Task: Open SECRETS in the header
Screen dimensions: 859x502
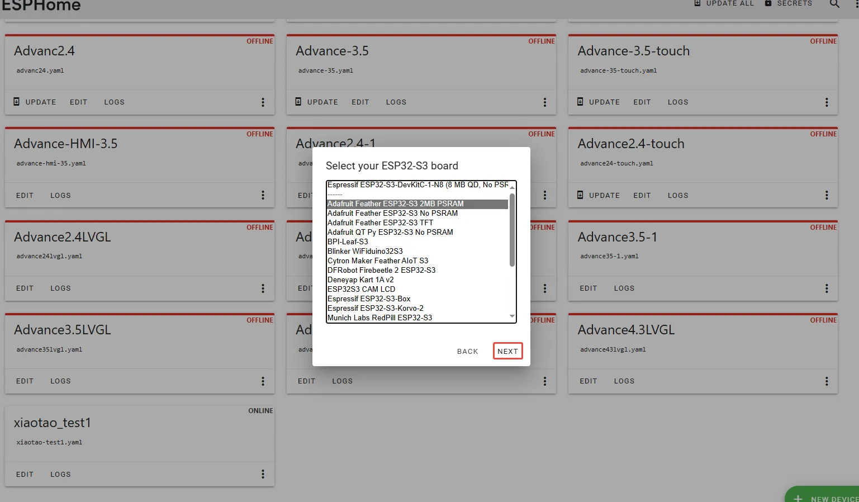Action: pos(789,3)
